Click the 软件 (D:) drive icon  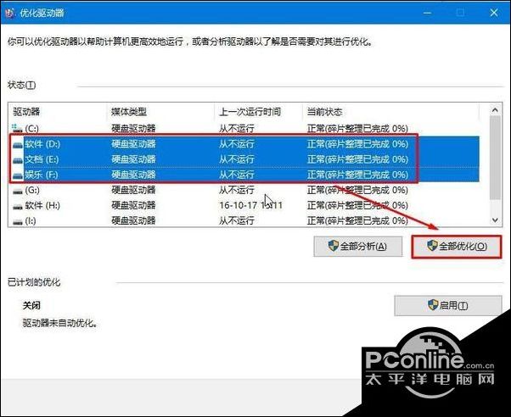tap(18, 144)
